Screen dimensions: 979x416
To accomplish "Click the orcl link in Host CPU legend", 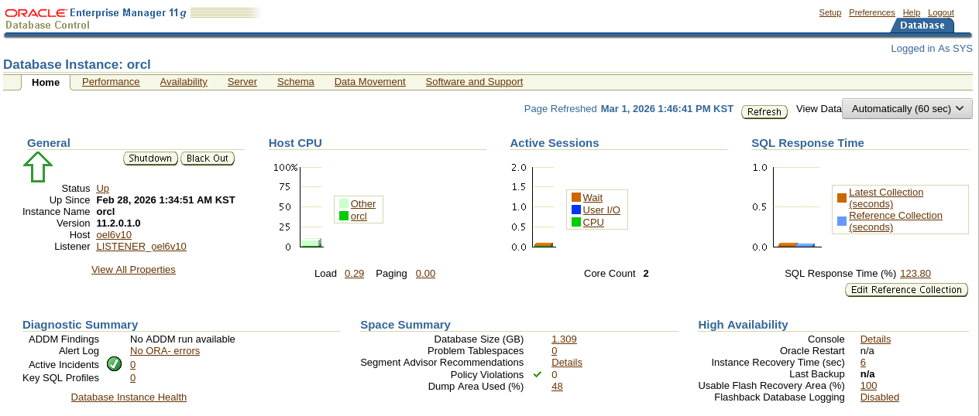I will [359, 217].
